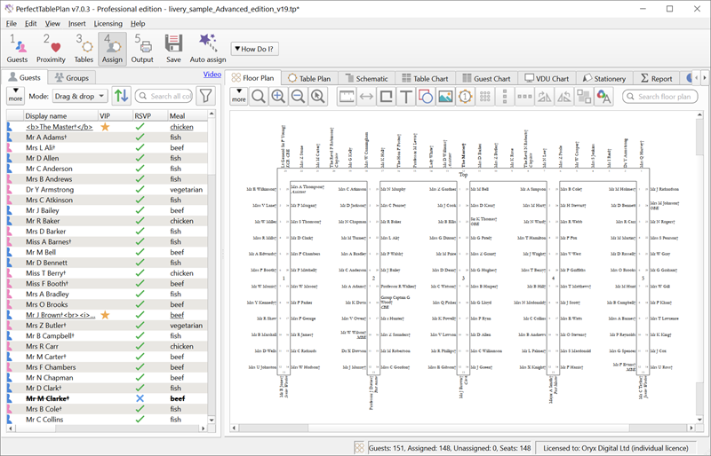Screen dimensions: 711x456
Task: Select the double-headed arrow measure tool
Action: [366, 97]
